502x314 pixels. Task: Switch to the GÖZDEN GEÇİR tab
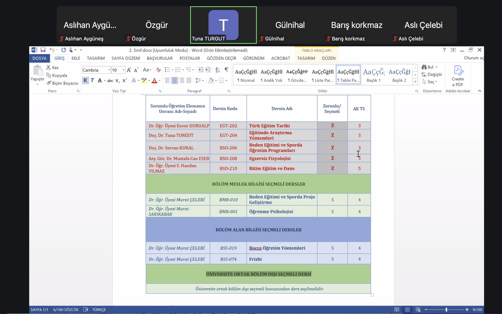[x=221, y=58]
